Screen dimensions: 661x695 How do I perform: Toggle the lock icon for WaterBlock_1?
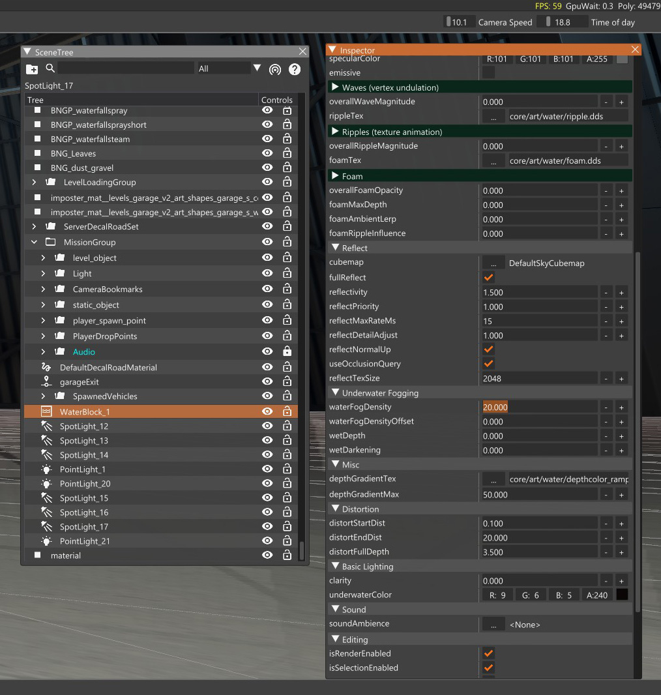tap(287, 411)
